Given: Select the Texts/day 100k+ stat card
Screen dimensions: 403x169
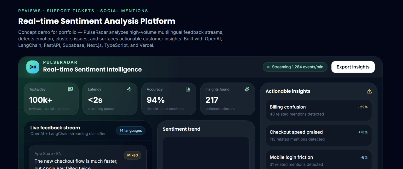Looking at the screenshot, I should 51,99.
